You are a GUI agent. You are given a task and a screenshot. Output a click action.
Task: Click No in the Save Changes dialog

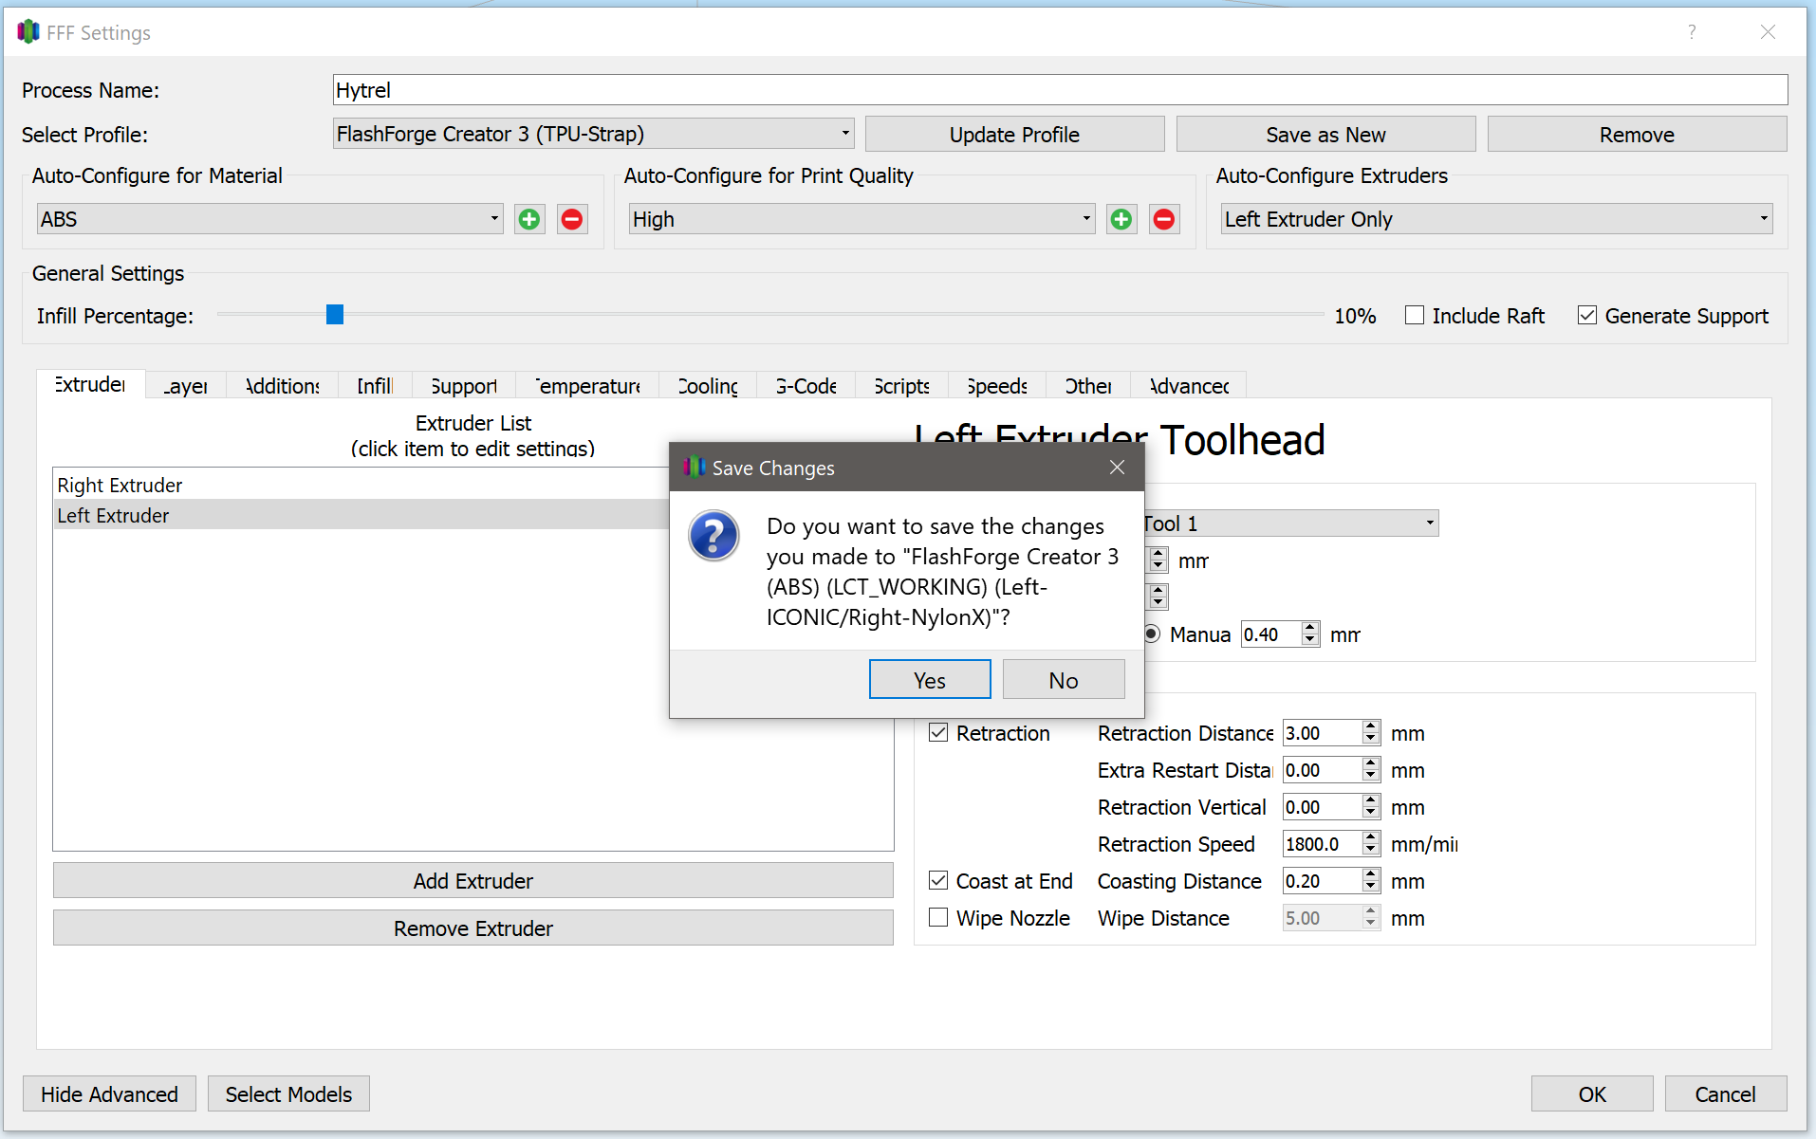coord(1064,680)
